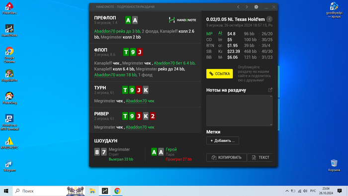Select the BTN player row $1.95
348x196 pixels.
click(x=239, y=45)
